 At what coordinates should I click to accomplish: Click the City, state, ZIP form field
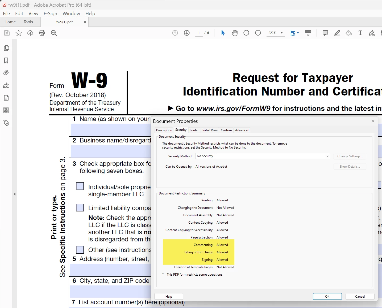tap(110, 291)
